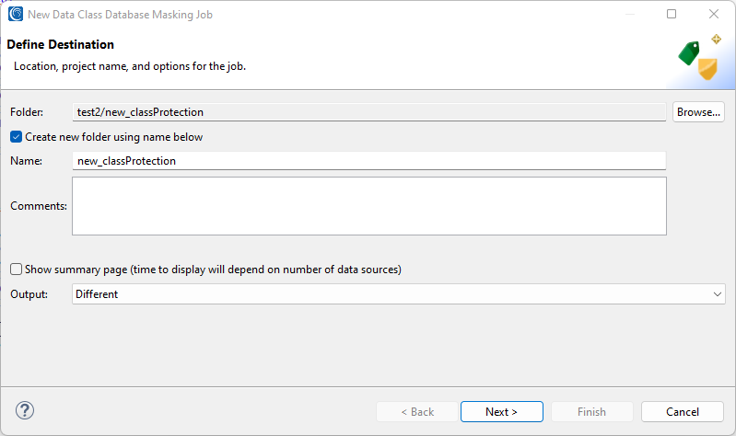Click inside the Comments text area
Screen dimensions: 736x436
pos(369,206)
